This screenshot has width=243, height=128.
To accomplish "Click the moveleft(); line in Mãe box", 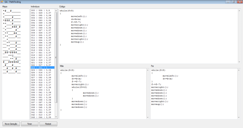I will 79,76.
